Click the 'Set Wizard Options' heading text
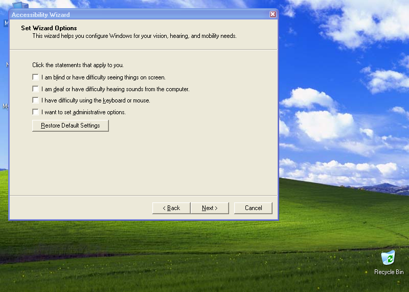This screenshot has height=292, width=409. (49, 28)
